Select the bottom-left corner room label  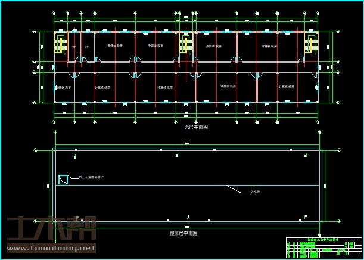63,88
